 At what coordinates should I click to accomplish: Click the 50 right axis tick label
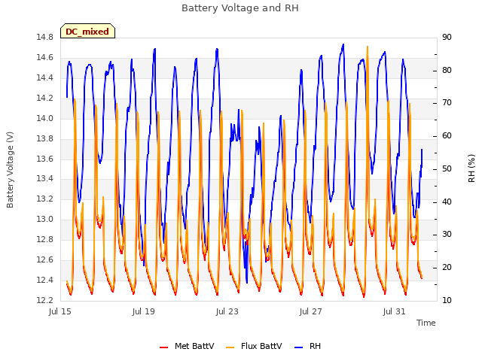click(x=447, y=168)
